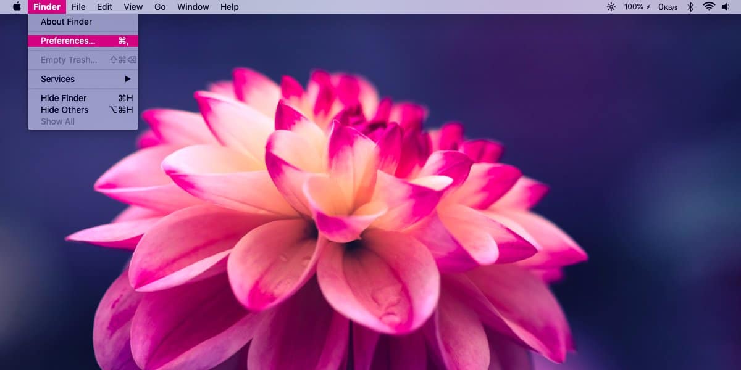This screenshot has width=741, height=370.
Task: Open the Help menu
Action: (229, 7)
